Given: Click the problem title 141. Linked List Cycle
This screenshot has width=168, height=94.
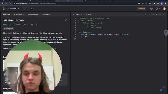Looking at the screenshot, I should coord(14,20).
